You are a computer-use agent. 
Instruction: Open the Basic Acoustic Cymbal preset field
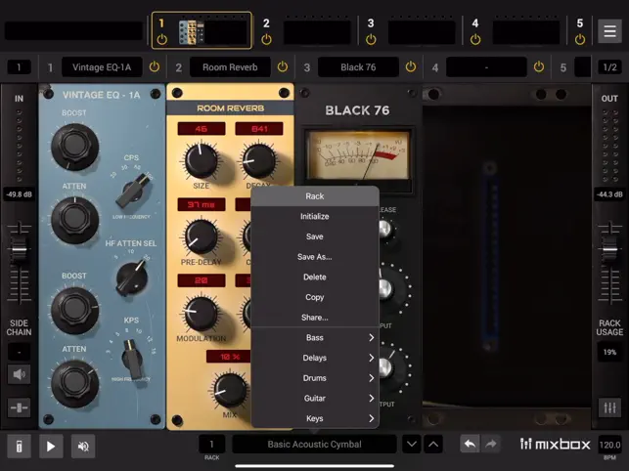click(315, 445)
